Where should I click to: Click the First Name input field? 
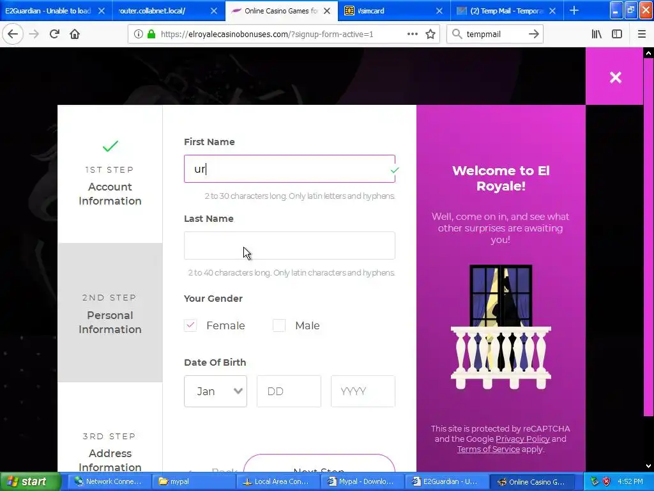(x=289, y=169)
